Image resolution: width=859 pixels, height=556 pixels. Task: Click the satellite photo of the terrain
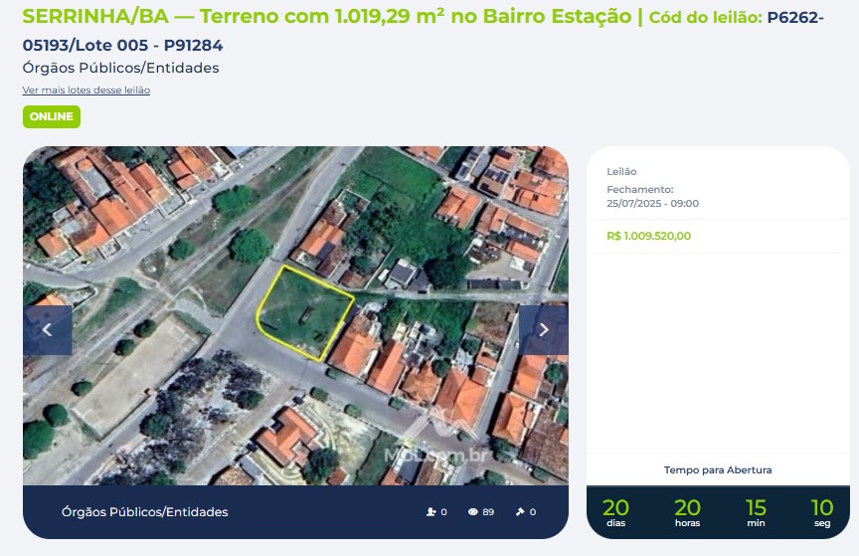(x=296, y=315)
